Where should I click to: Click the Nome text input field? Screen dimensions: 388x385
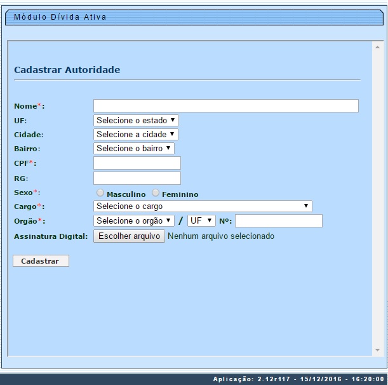pyautogui.click(x=225, y=105)
